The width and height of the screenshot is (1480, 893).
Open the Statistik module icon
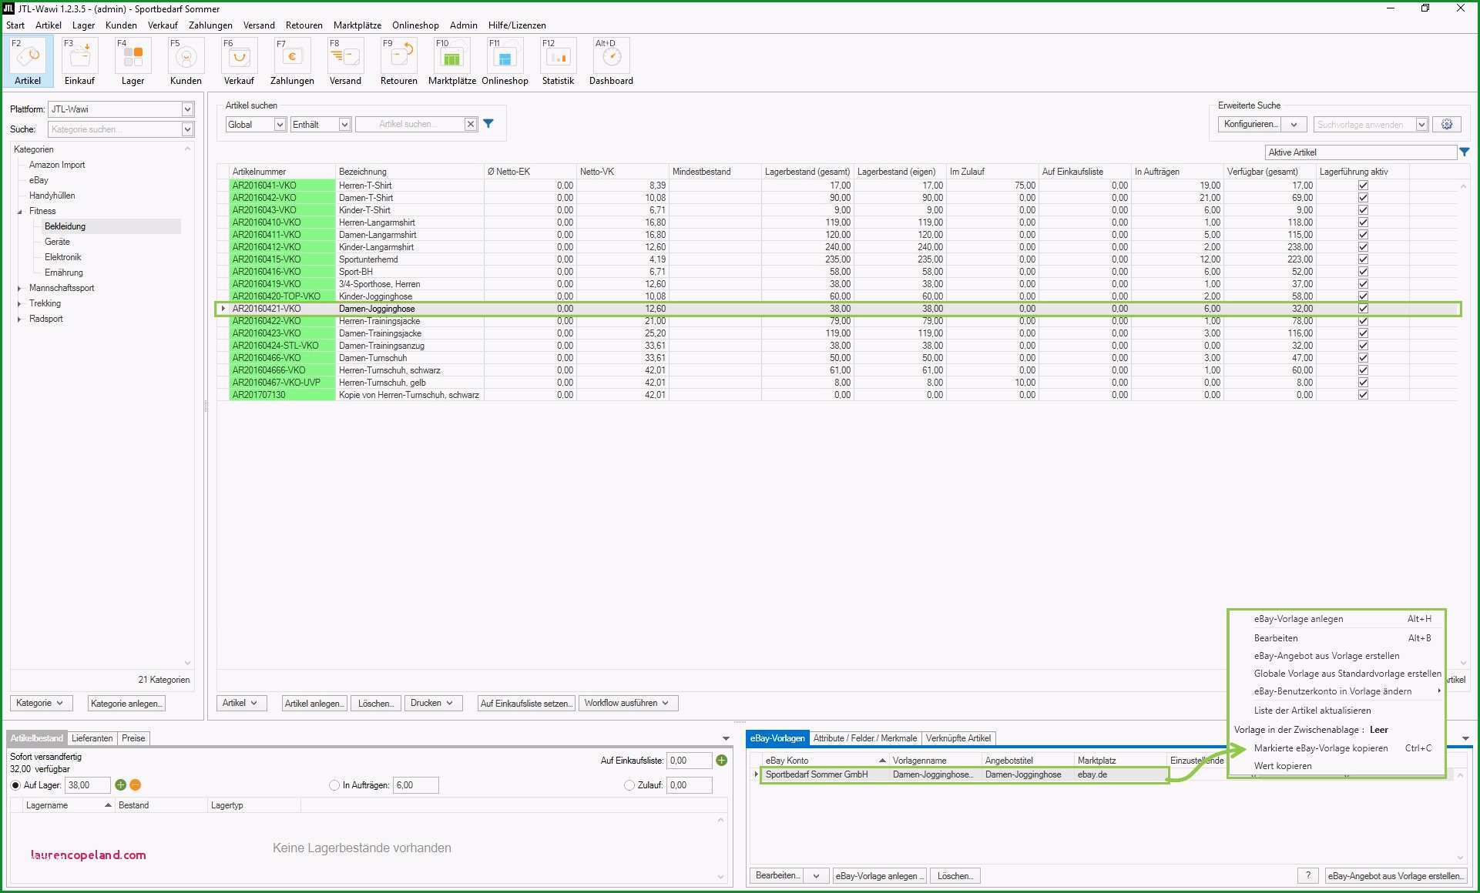(x=558, y=62)
